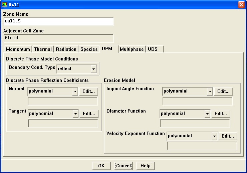Open Help for the Wall dialog
This screenshot has width=247, height=173.
tap(145, 166)
